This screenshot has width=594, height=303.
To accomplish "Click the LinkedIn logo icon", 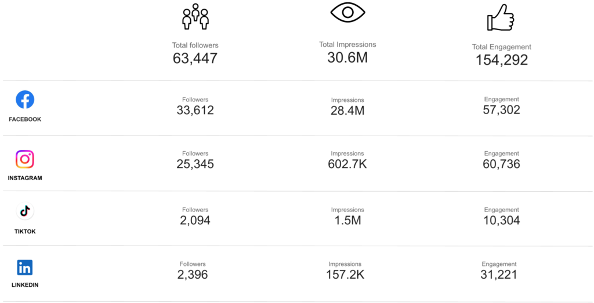I will (x=25, y=267).
